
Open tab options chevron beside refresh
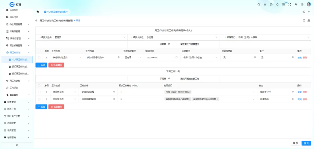pyautogui.click(x=309, y=12)
